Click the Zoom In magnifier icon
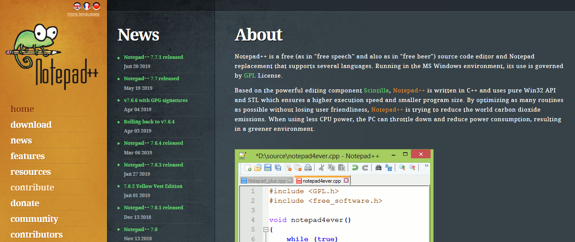Viewport: 575px width, 242px height. (402, 167)
